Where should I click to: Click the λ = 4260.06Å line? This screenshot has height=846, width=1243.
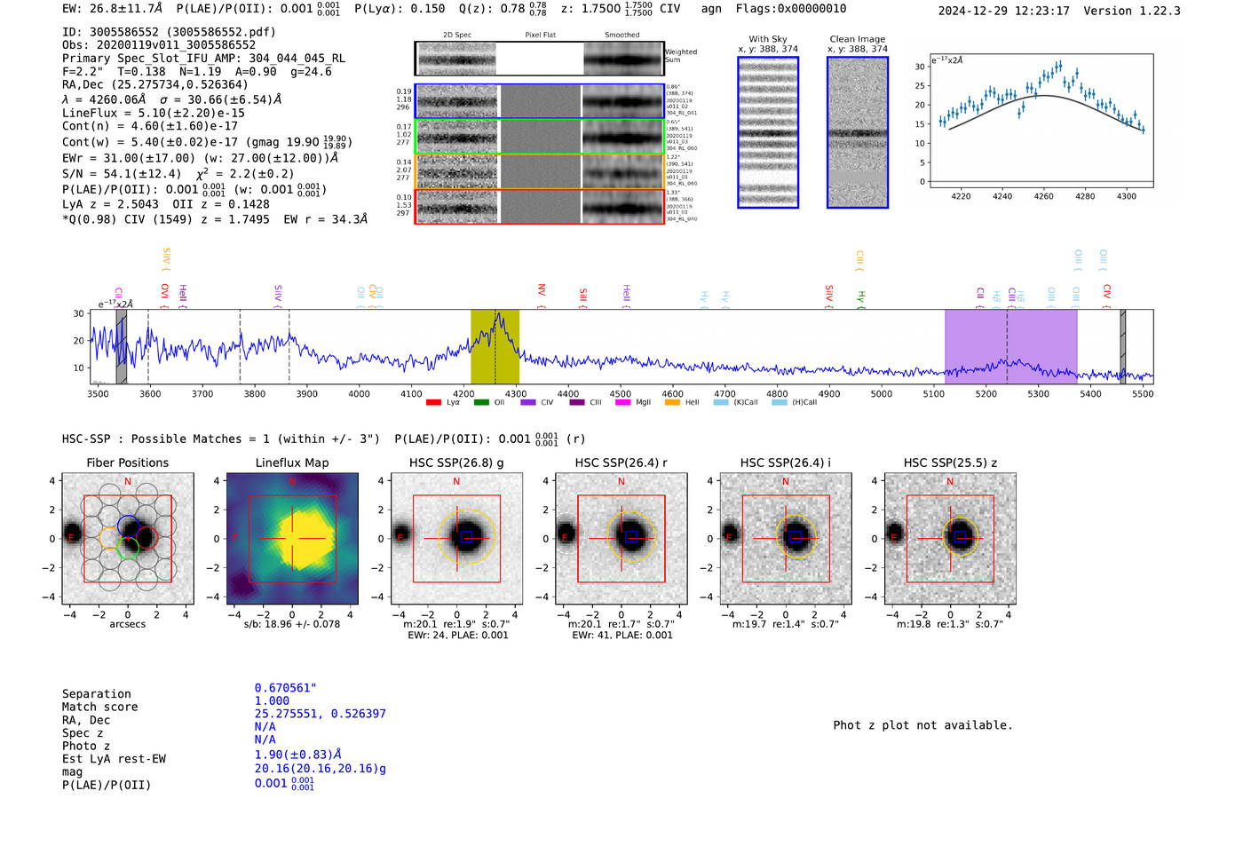tap(171, 99)
